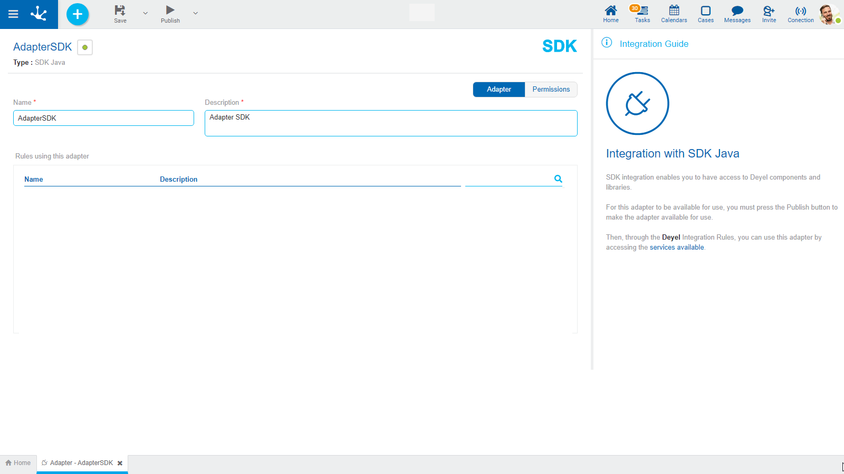Open the Conection broadcast icon
This screenshot has height=474, width=844.
tap(801, 14)
